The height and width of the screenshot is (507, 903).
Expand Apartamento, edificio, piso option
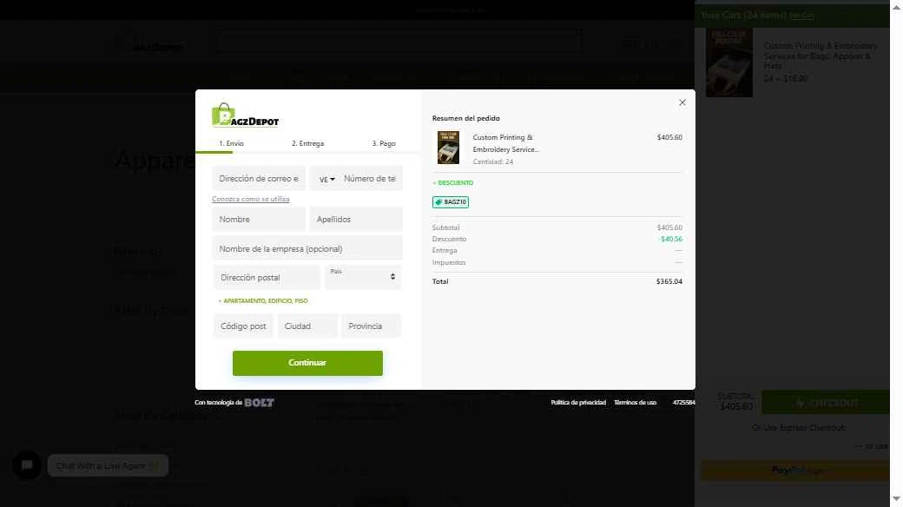pos(263,300)
